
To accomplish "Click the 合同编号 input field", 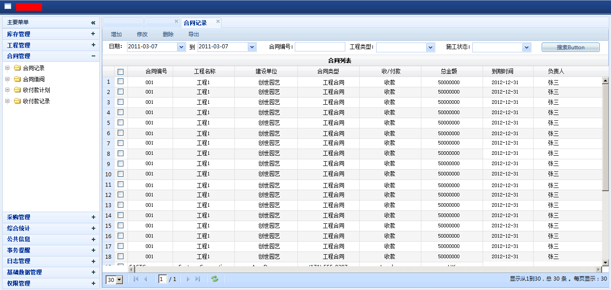I will point(320,47).
